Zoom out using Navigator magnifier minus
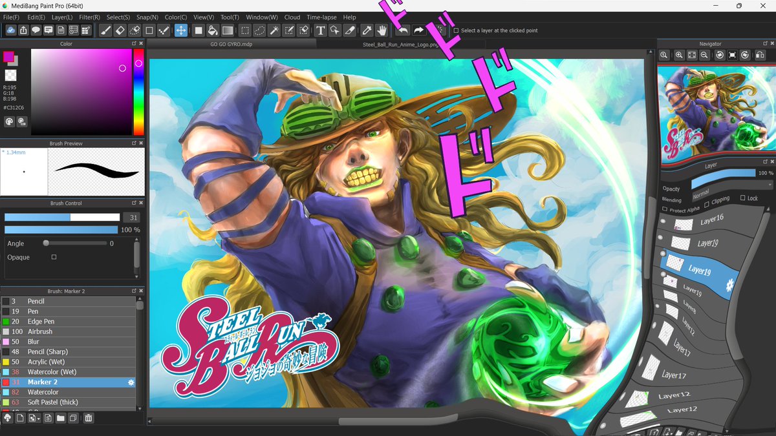 [704, 56]
